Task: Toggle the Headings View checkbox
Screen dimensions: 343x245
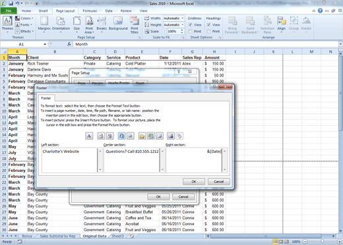Action: point(209,25)
